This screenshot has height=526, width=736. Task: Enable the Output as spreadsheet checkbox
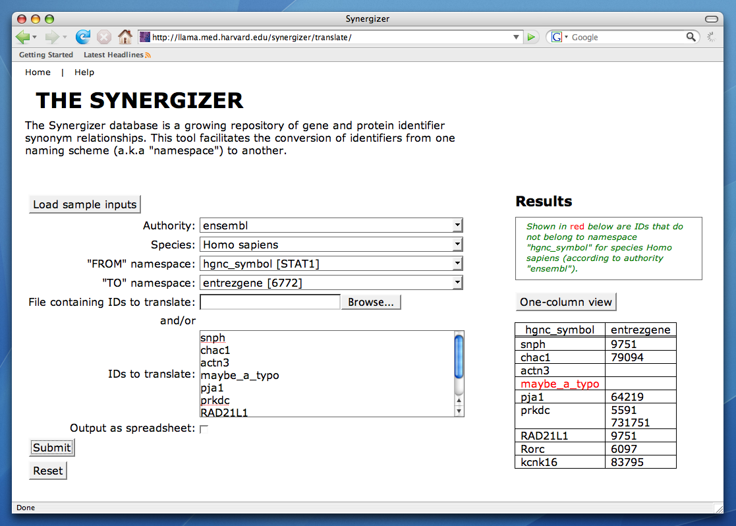(204, 429)
